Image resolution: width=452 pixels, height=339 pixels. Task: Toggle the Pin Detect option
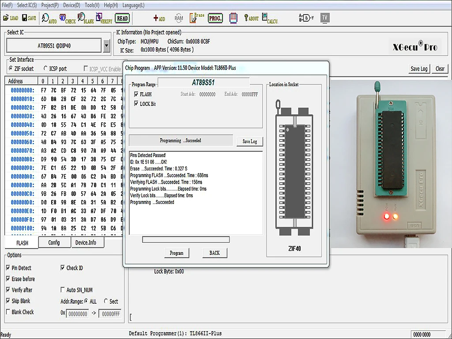point(8,268)
